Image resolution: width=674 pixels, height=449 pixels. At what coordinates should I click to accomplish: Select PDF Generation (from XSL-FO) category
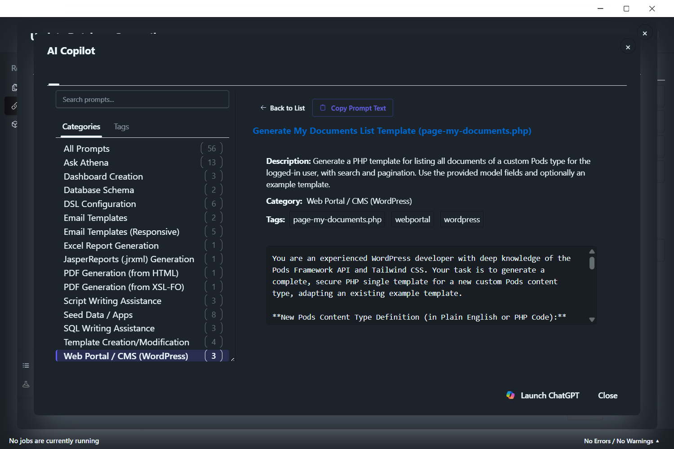coord(142,287)
